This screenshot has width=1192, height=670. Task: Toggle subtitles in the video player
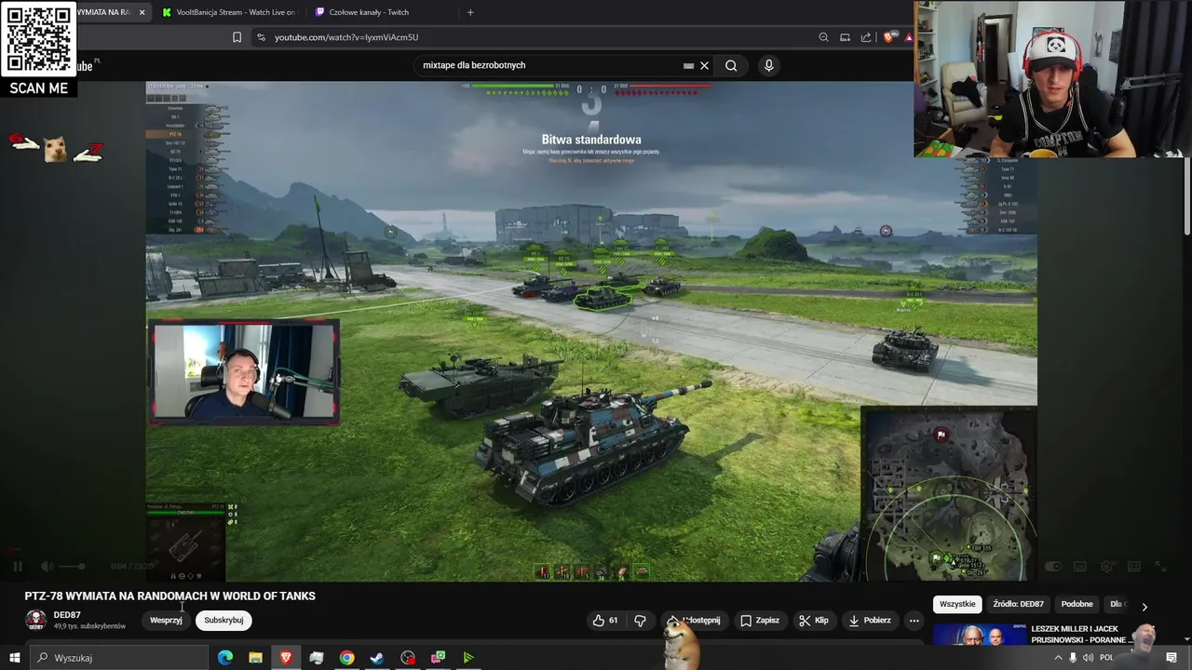pyautogui.click(x=1080, y=566)
